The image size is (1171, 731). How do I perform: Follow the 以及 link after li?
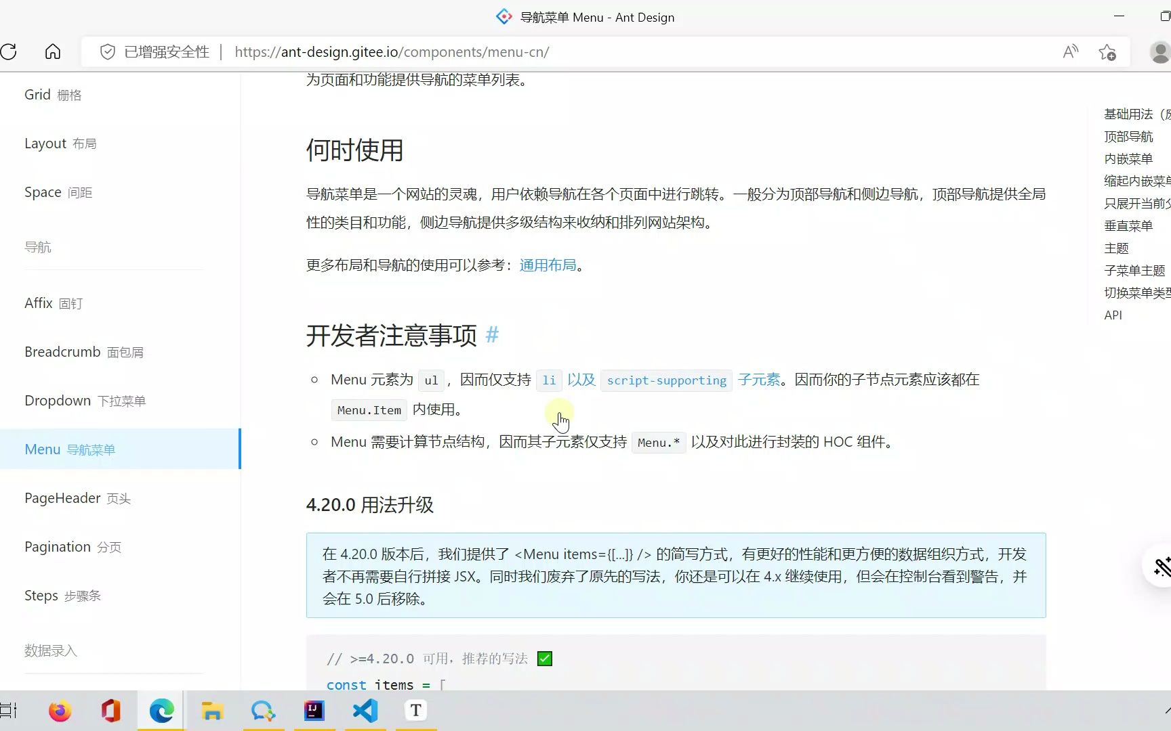[581, 380]
